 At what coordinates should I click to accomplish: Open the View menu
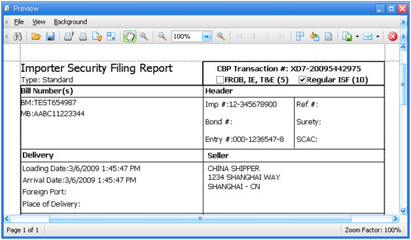pos(39,22)
